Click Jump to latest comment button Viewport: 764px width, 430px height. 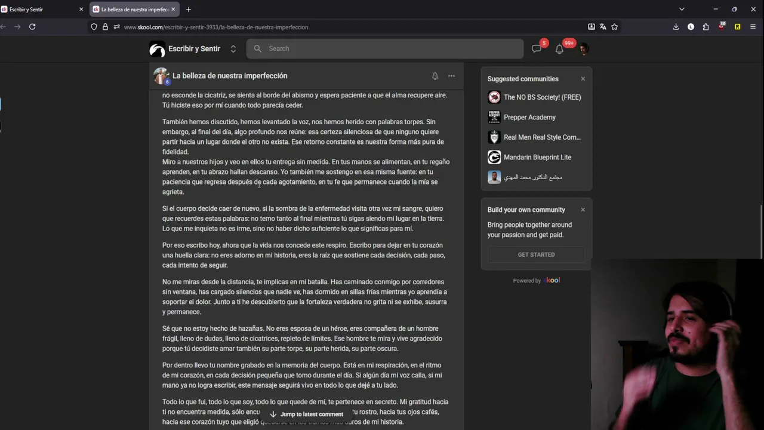pyautogui.click(x=306, y=414)
